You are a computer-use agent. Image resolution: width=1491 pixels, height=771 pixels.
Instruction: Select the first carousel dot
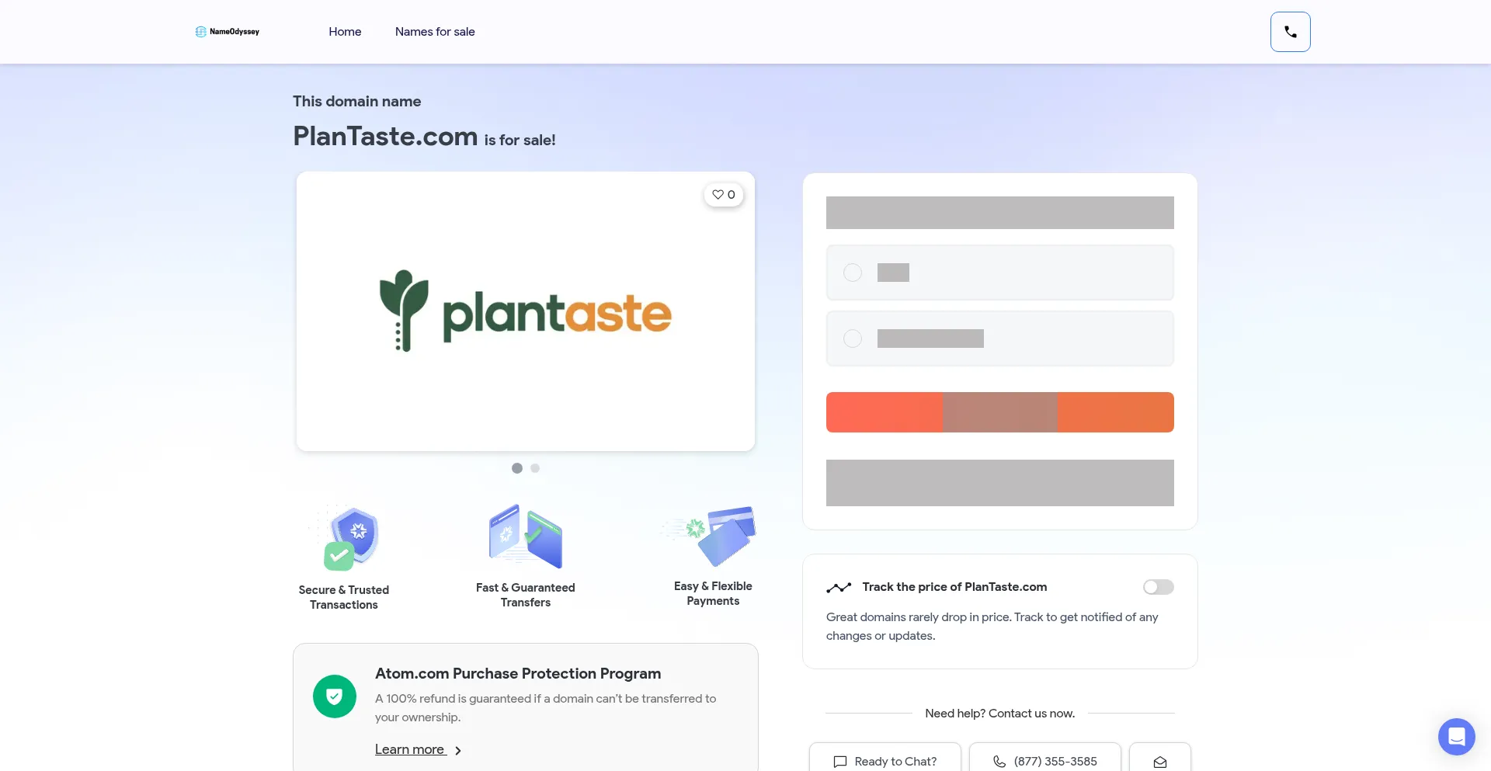517,468
